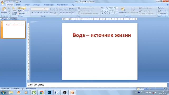
Task: Expand the shapes gallery more arrow
Action: tap(117, 13)
